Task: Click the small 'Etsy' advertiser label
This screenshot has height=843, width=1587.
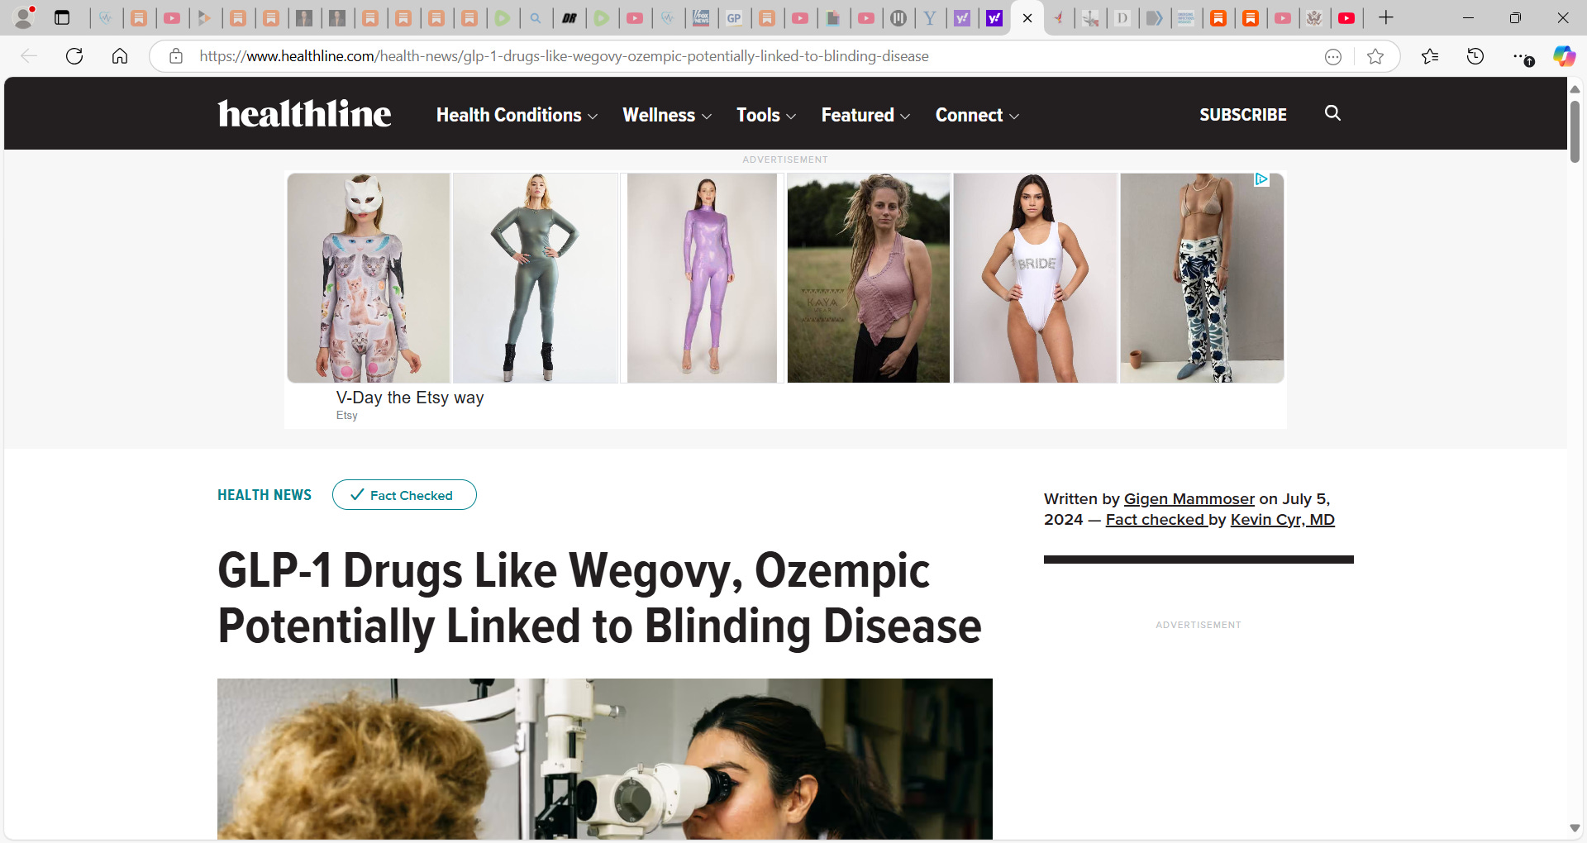Action: 347,416
